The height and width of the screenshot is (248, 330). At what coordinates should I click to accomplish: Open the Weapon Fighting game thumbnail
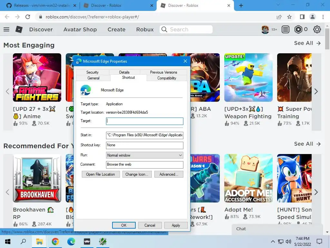tap(248, 77)
